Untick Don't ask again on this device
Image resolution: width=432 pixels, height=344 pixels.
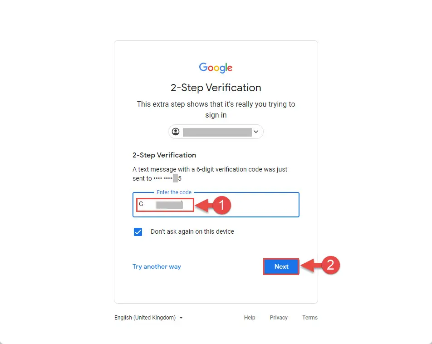(138, 232)
